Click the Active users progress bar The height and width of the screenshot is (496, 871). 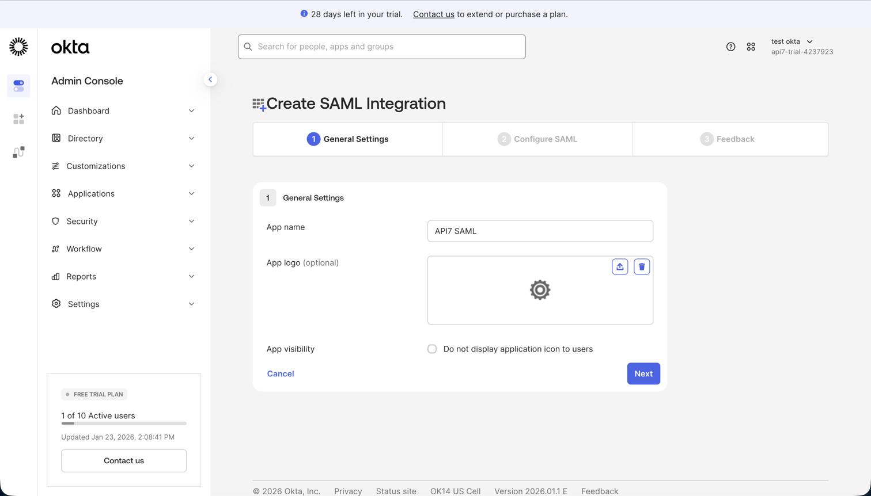(x=123, y=424)
